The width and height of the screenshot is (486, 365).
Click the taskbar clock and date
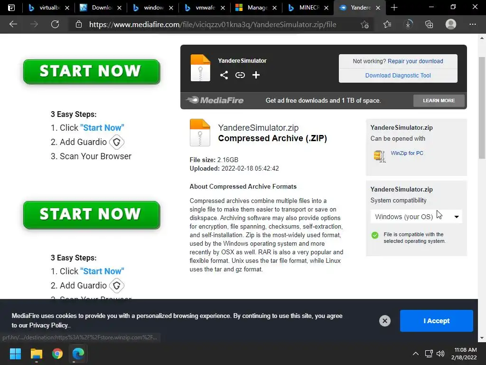[464, 354]
